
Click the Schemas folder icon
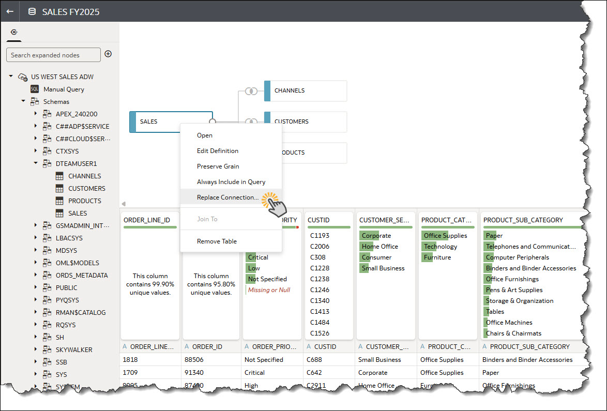35,101
